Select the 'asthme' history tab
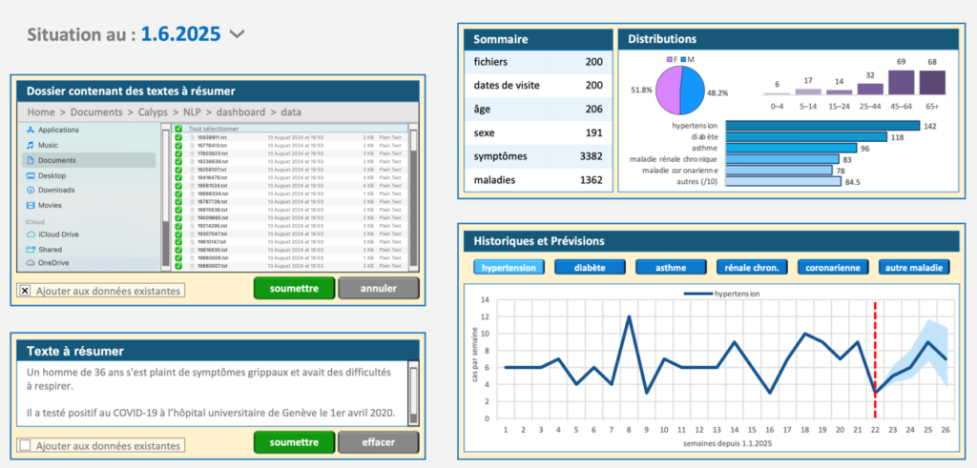The height and width of the screenshot is (468, 977). pyautogui.click(x=670, y=268)
